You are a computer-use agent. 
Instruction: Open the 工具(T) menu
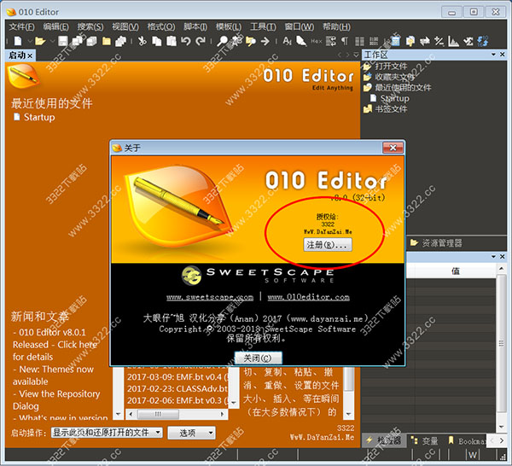point(263,26)
